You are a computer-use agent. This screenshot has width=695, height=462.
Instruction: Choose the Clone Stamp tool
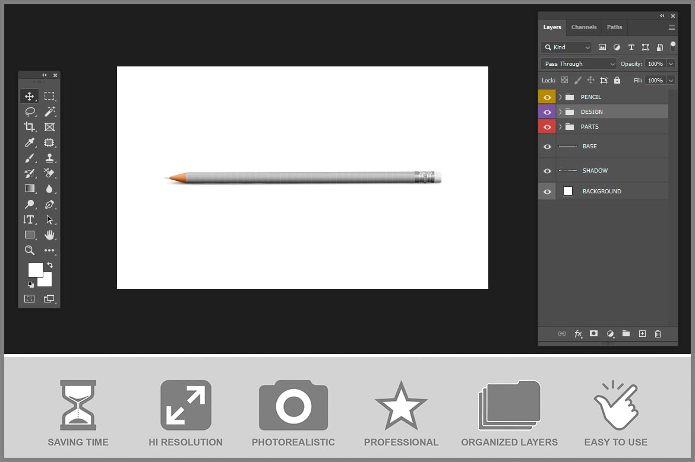49,158
